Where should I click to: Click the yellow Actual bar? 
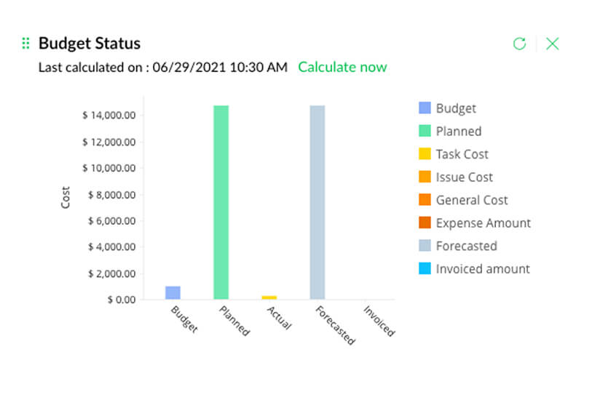tap(269, 297)
